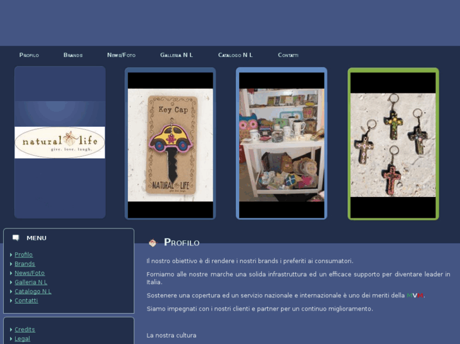Screen dimensions: 460x344
Task: Click the arrow bullet before Legal
Action: point(11,339)
